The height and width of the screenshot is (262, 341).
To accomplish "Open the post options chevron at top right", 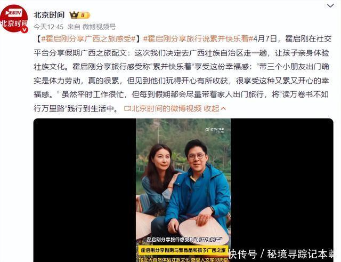I will [330, 6].
